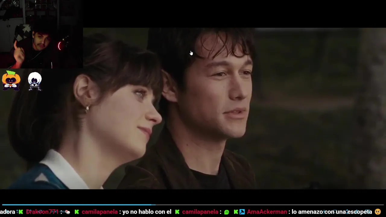Click the orange pumpkin character avatar
This screenshot has width=386, height=217.
click(11, 80)
